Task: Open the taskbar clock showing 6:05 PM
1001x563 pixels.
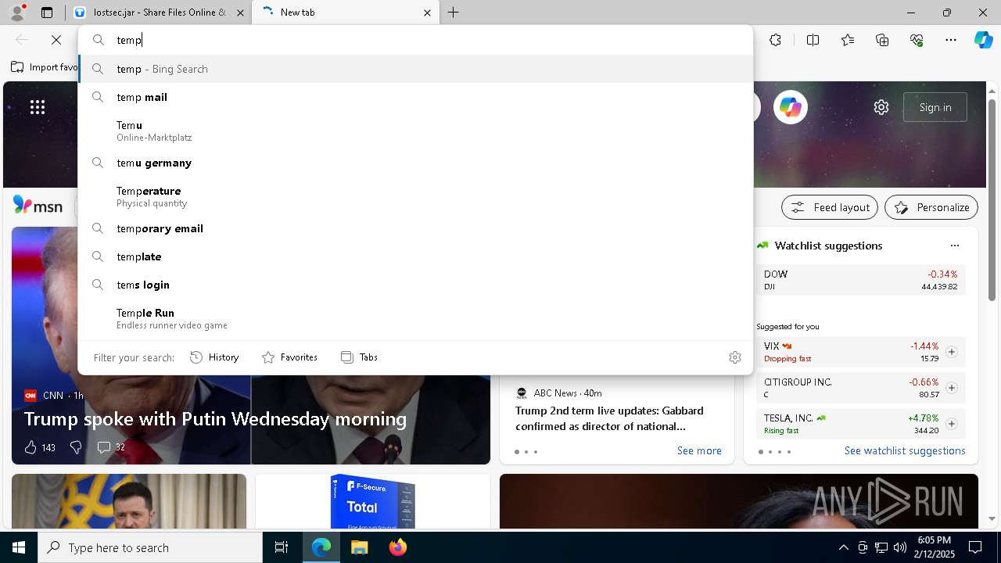Action: tap(934, 547)
